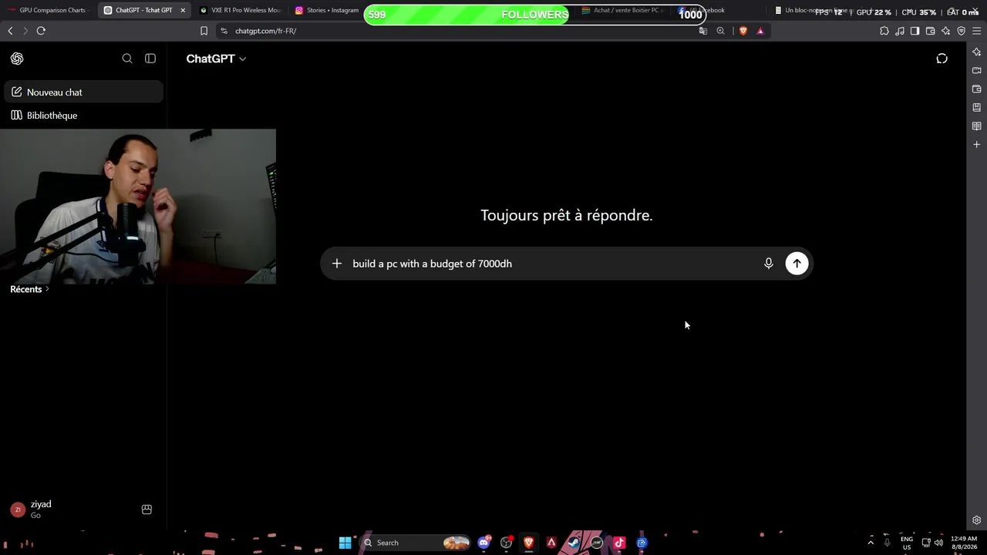The height and width of the screenshot is (555, 987).
Task: Open Steam from the taskbar
Action: pos(574,543)
